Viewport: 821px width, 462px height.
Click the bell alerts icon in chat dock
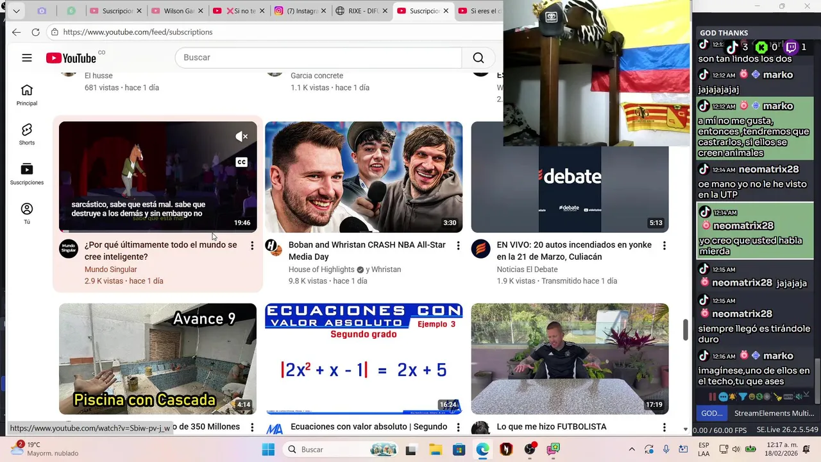(732, 397)
